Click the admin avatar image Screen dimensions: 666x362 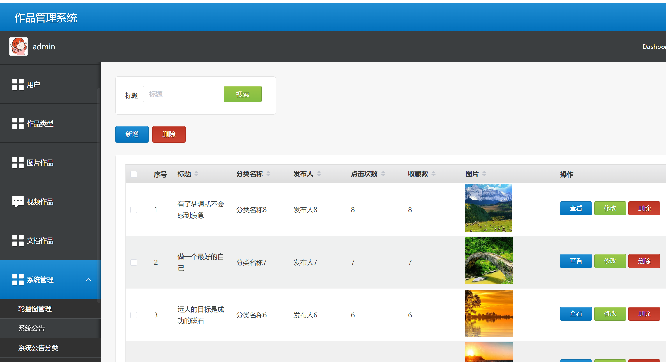tap(18, 46)
